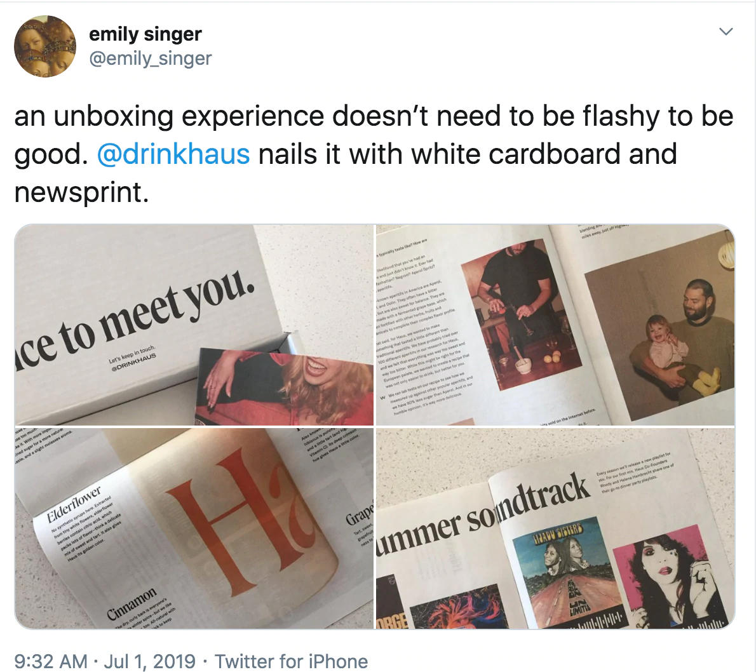Expand the tweet options chevron
The height and width of the screenshot is (672, 756).
[726, 32]
